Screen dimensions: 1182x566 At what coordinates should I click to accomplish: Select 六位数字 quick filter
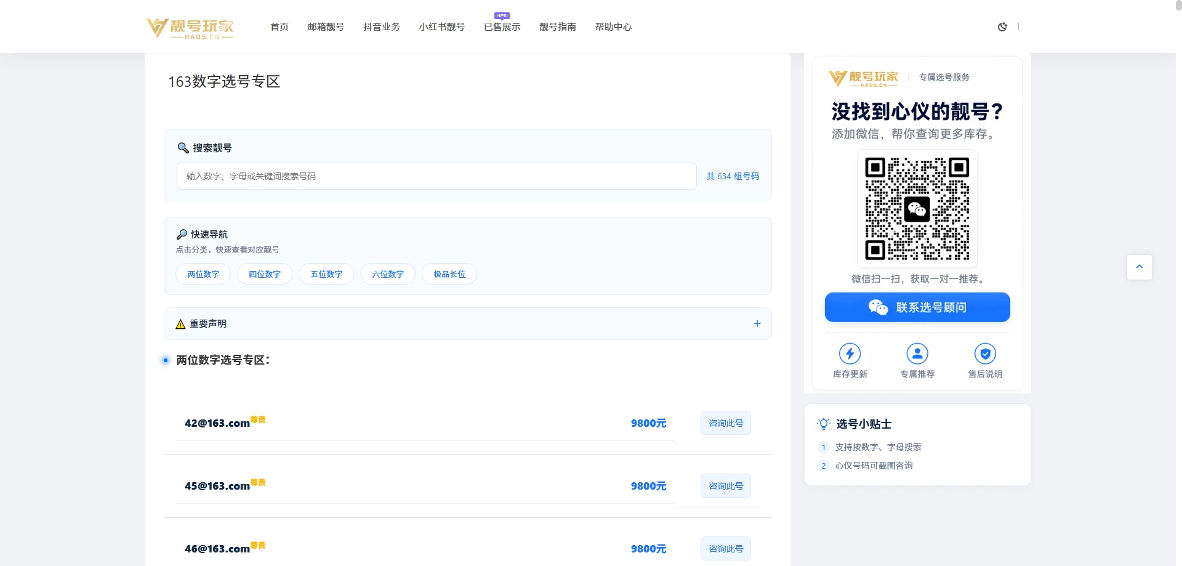(388, 274)
